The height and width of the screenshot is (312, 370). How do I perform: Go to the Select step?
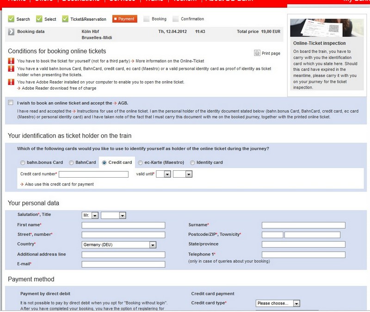point(50,19)
